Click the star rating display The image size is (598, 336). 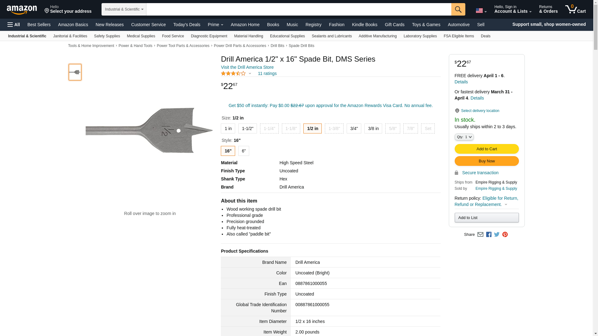click(234, 73)
